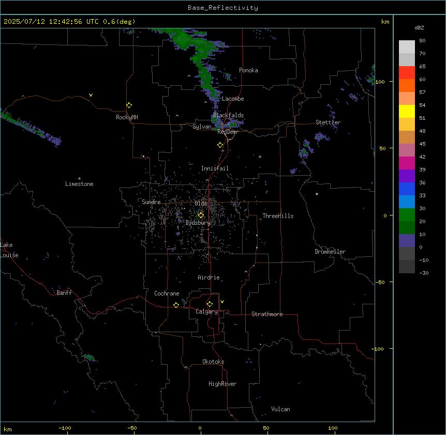The image size is (446, 435).
Task: Click the -30 value on dBZ legend
Action: pyautogui.click(x=424, y=273)
